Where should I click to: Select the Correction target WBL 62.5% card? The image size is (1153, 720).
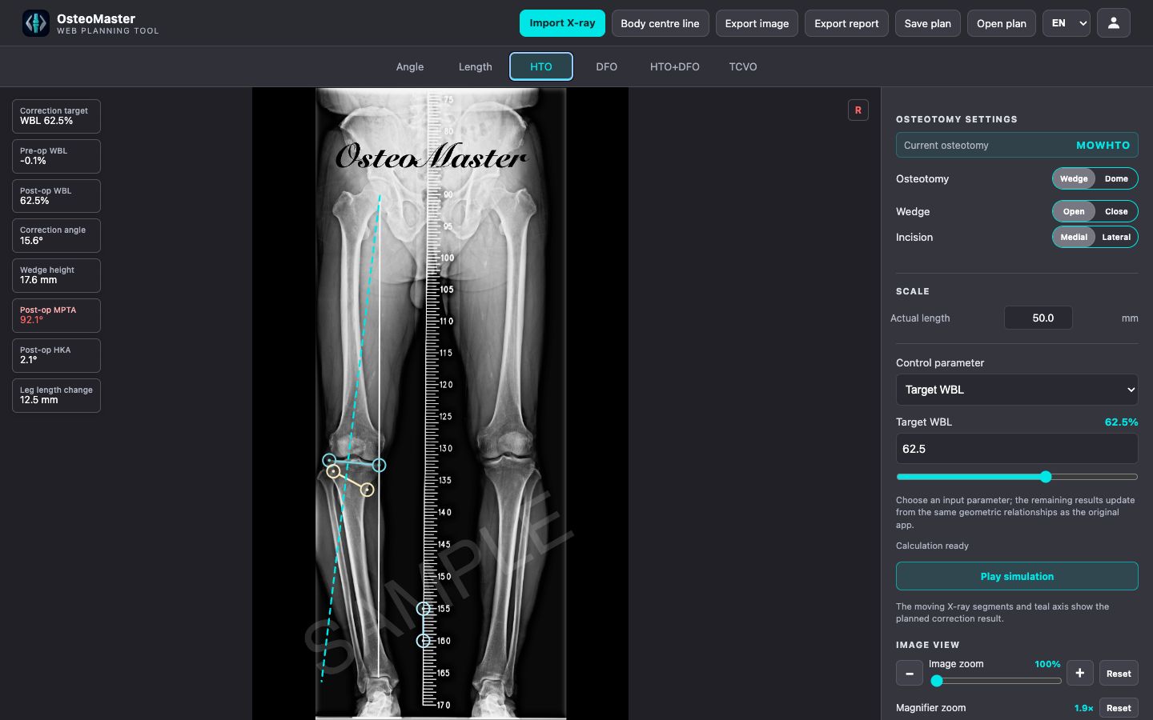[56, 116]
